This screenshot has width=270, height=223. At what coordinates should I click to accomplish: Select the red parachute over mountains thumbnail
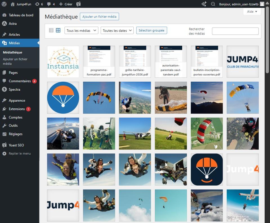click(207, 98)
